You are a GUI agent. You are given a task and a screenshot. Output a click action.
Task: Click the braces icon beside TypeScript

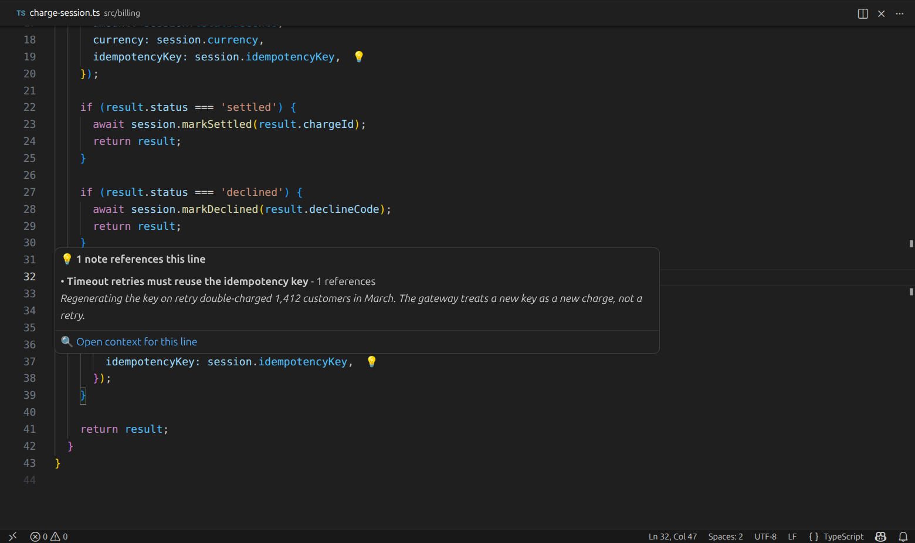point(814,537)
